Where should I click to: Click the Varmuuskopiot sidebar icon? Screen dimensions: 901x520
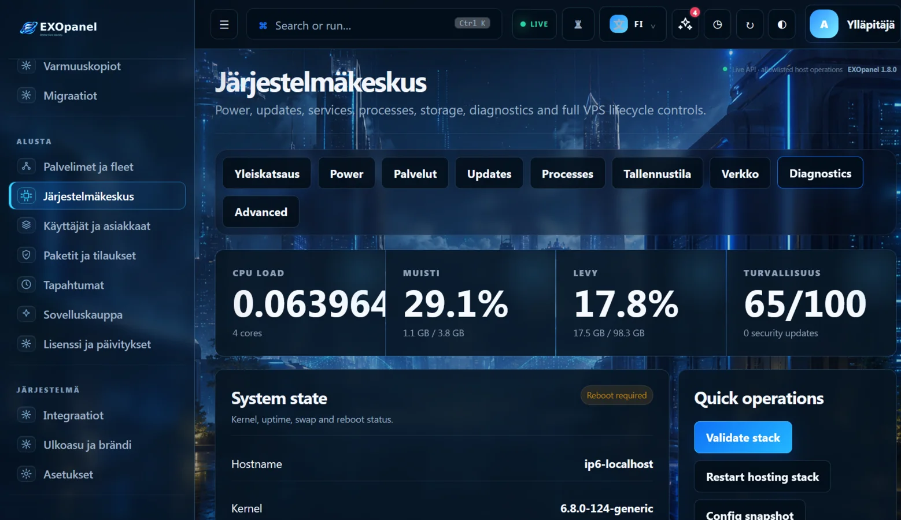[x=26, y=66]
